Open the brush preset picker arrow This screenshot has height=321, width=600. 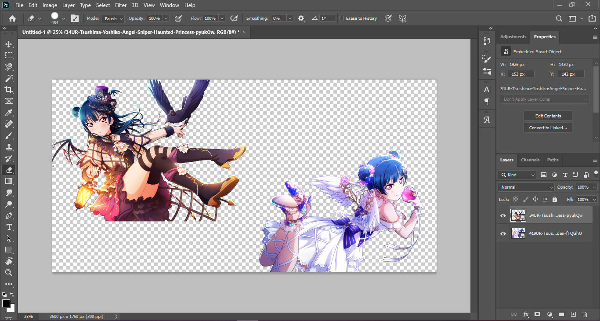pos(64,18)
